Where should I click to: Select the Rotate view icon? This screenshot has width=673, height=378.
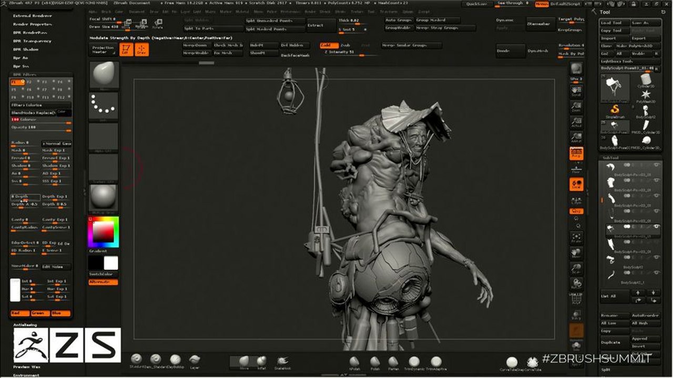[x=577, y=284]
